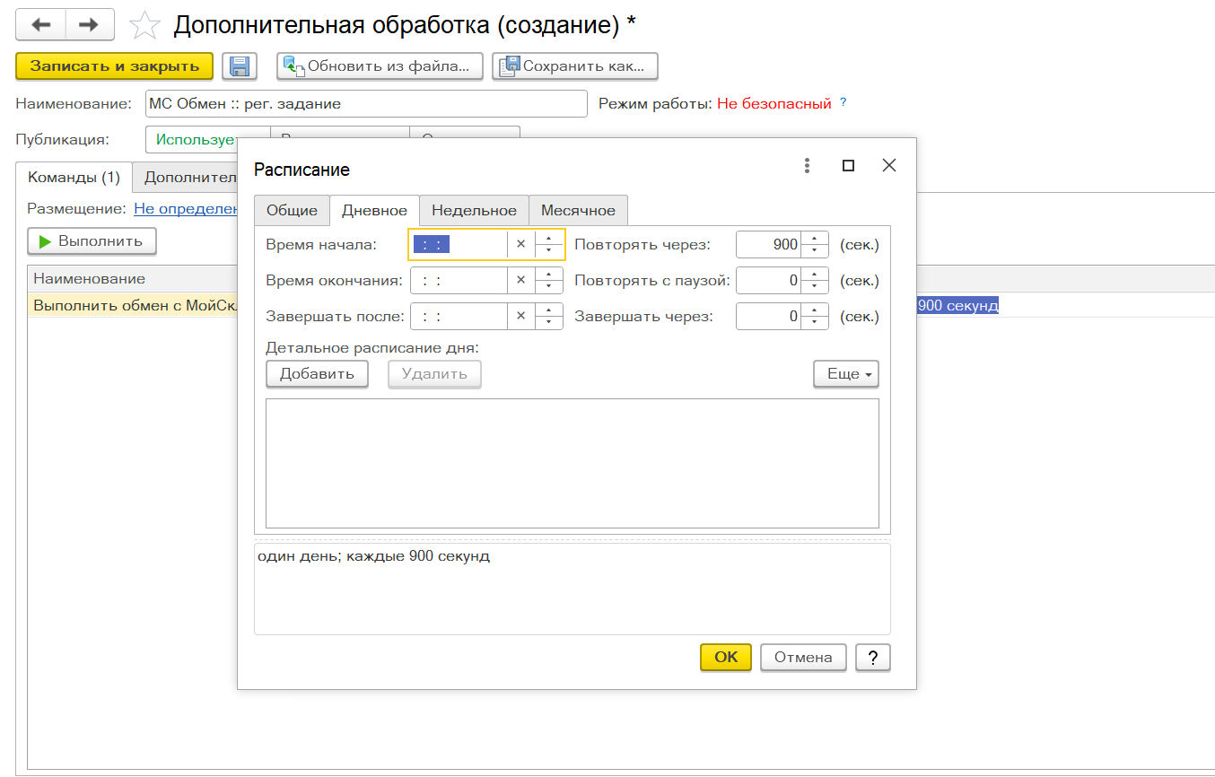The image size is (1215, 777).
Task: Click the back navigation arrow
Action: click(40, 25)
